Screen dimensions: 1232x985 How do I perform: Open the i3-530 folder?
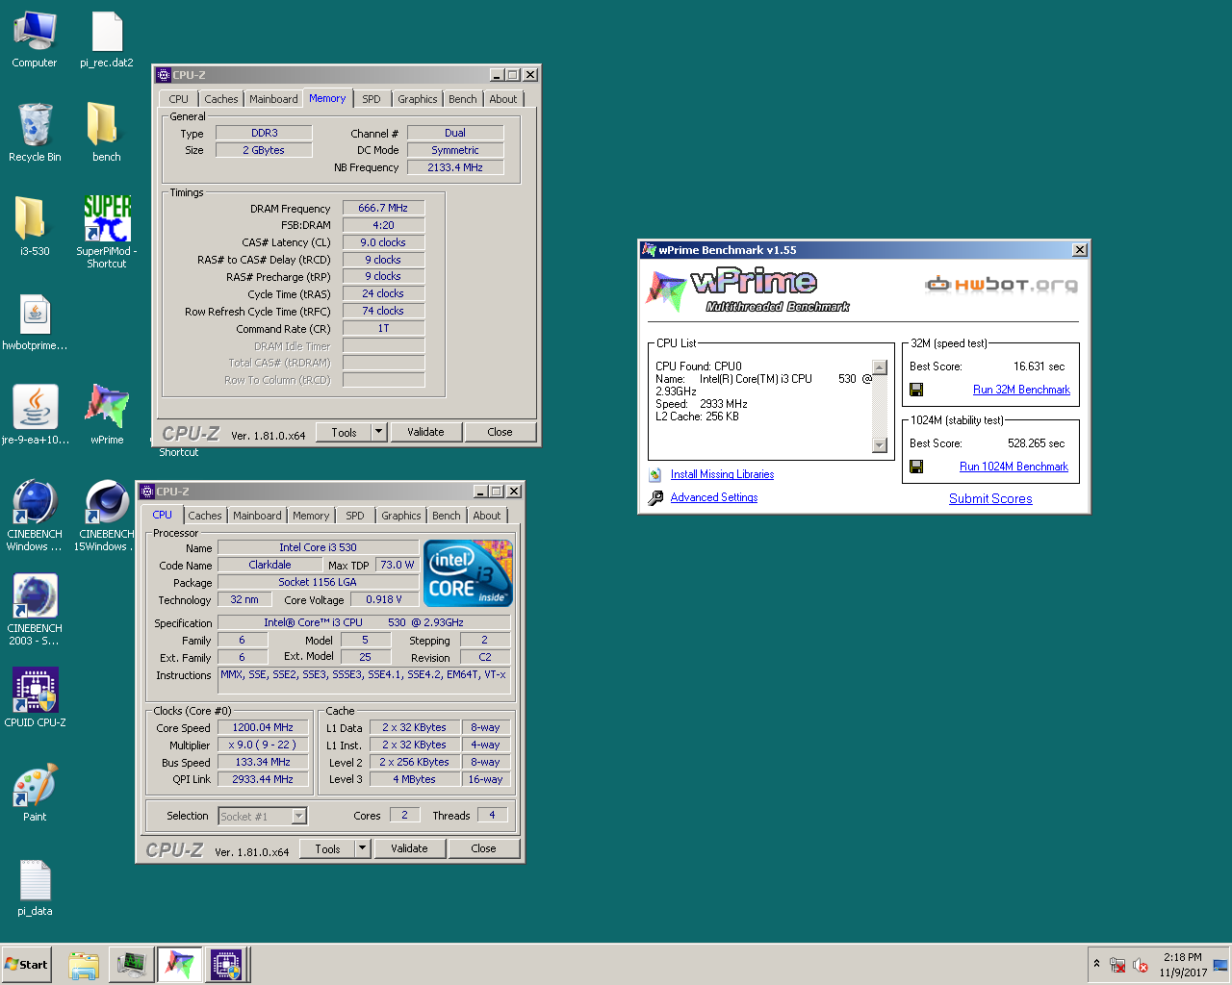coord(35,227)
